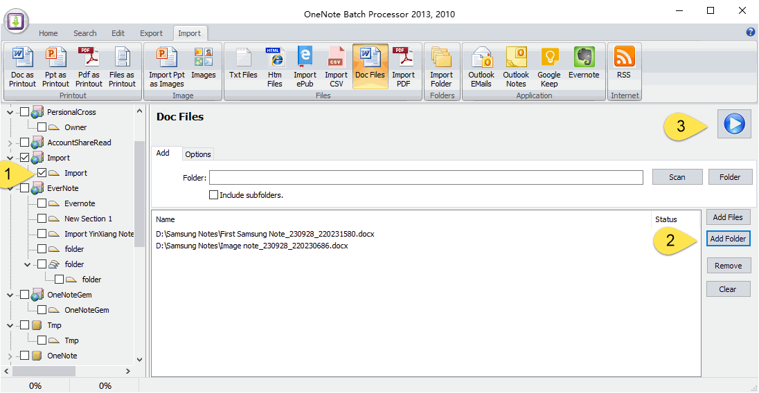Select Import Folder tool
This screenshot has height=393, width=759.
click(x=441, y=67)
